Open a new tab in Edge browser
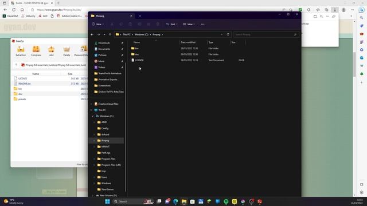The width and height of the screenshot is (367, 206). 58,3
